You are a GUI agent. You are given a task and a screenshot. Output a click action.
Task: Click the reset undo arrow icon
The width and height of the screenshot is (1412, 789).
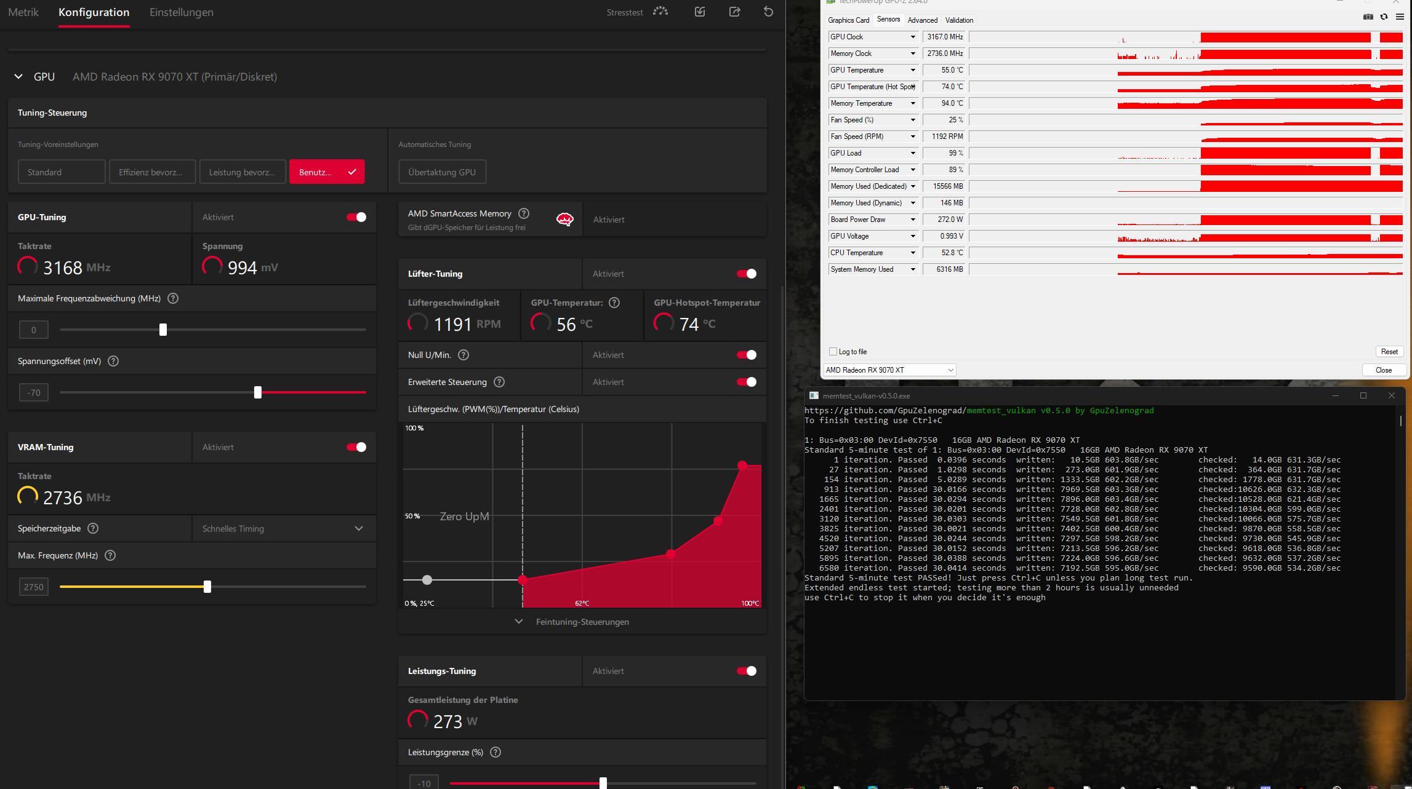point(768,12)
